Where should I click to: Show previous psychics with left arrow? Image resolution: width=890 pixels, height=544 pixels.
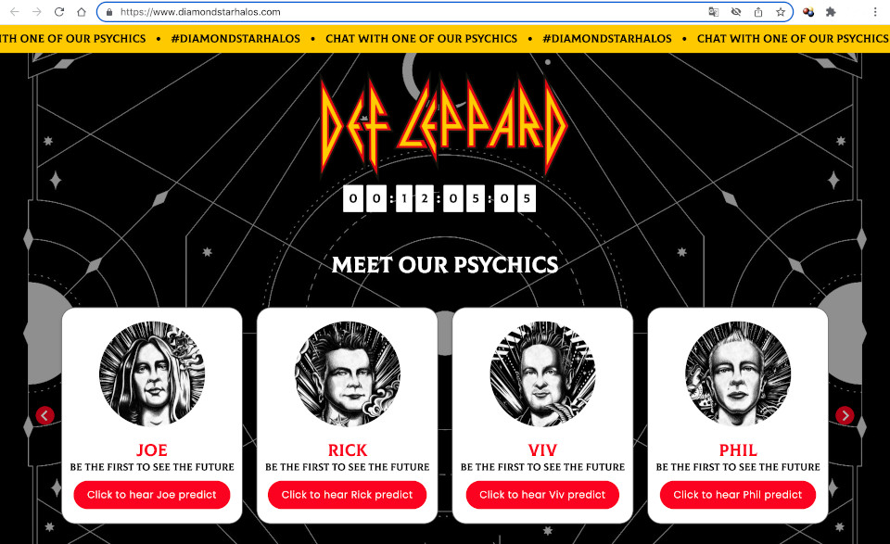click(44, 415)
